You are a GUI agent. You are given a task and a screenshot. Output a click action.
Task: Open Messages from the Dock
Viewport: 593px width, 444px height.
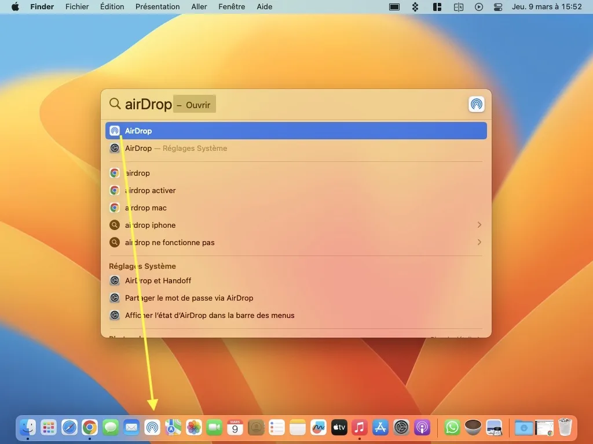click(110, 427)
